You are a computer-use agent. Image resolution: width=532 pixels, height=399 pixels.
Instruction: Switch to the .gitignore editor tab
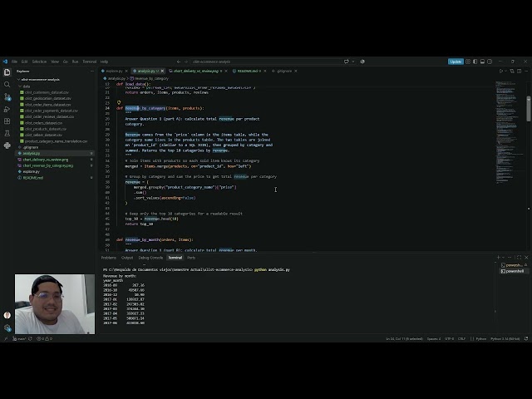284,71
